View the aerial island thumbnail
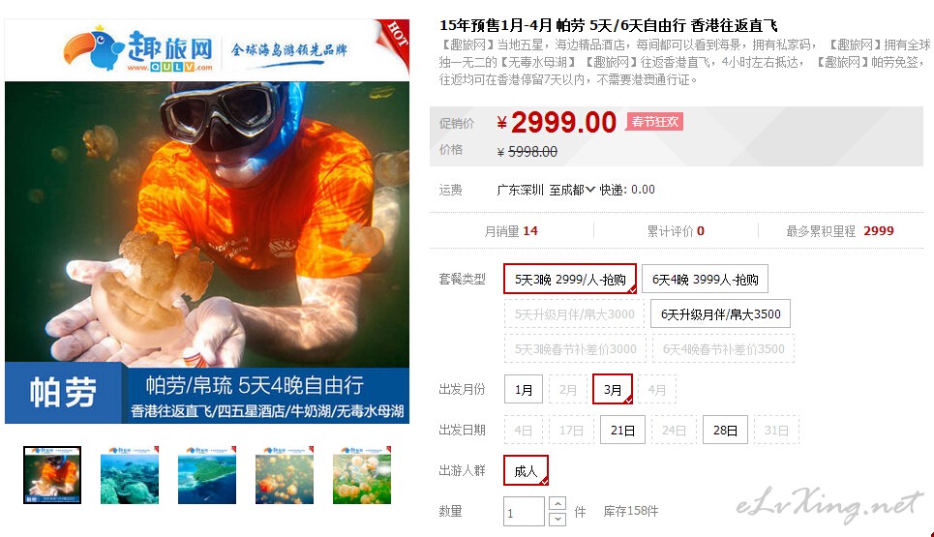934x537 pixels. click(x=207, y=475)
